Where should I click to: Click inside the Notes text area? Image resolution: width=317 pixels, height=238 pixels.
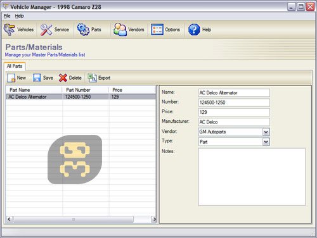pos(252,177)
